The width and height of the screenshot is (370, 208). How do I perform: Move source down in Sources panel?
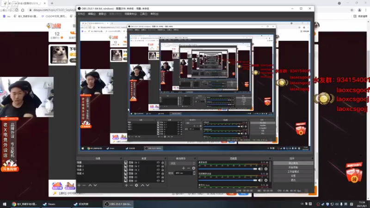(x=148, y=185)
